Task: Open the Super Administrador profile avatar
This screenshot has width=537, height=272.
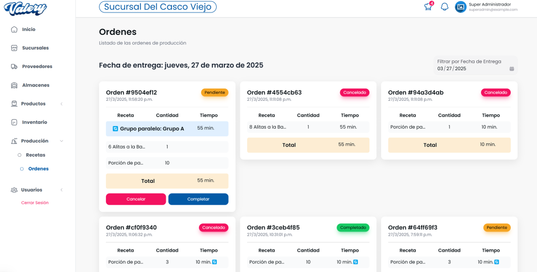Action: coord(461,7)
